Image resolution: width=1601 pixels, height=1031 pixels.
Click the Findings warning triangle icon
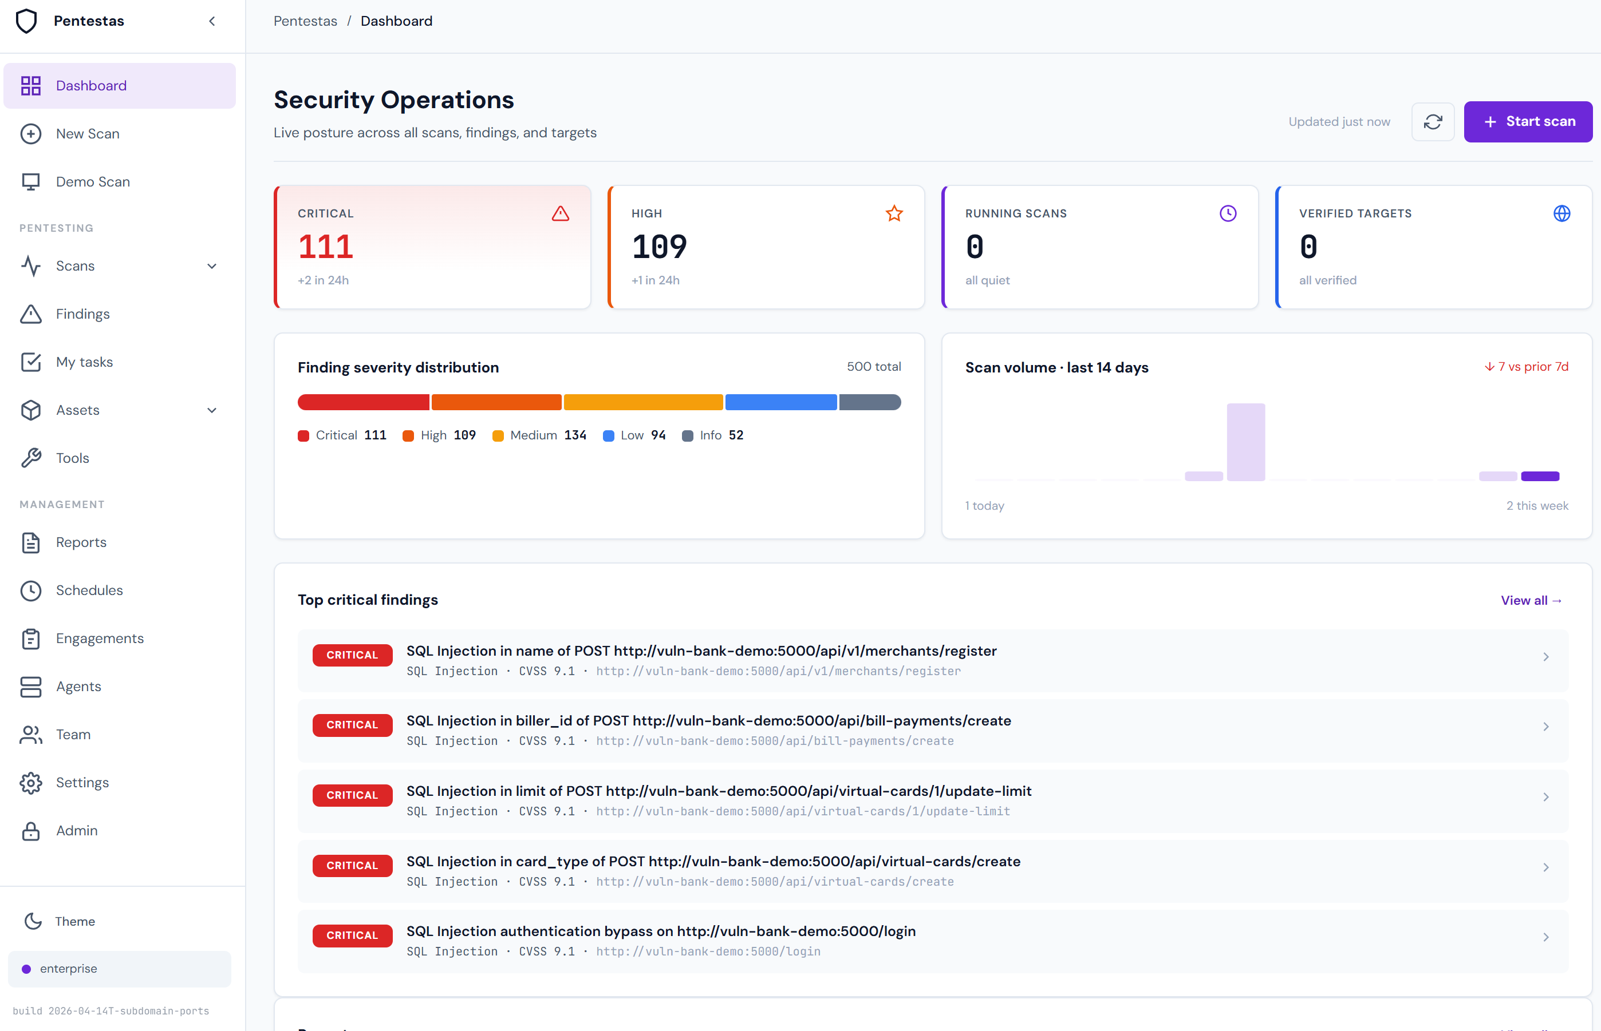31,314
